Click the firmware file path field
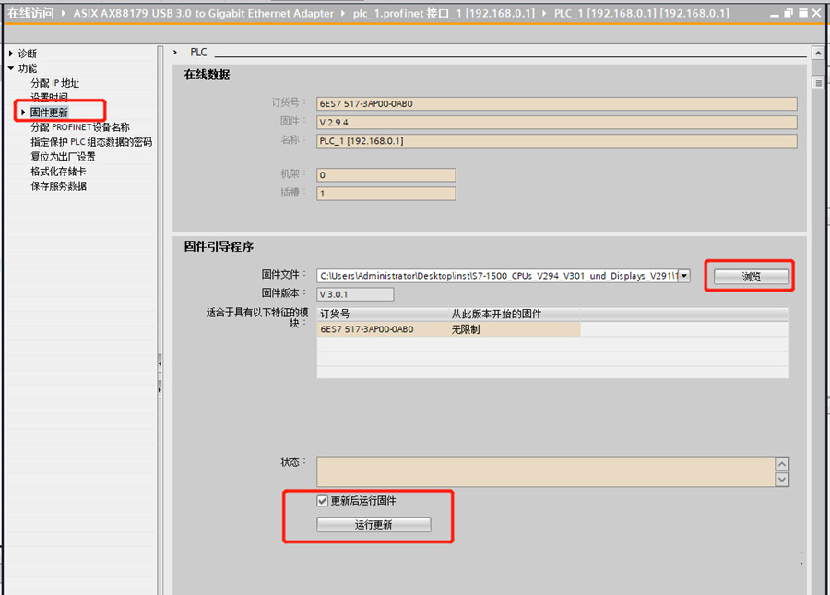Viewport: 830px width, 595px height. tap(496, 276)
